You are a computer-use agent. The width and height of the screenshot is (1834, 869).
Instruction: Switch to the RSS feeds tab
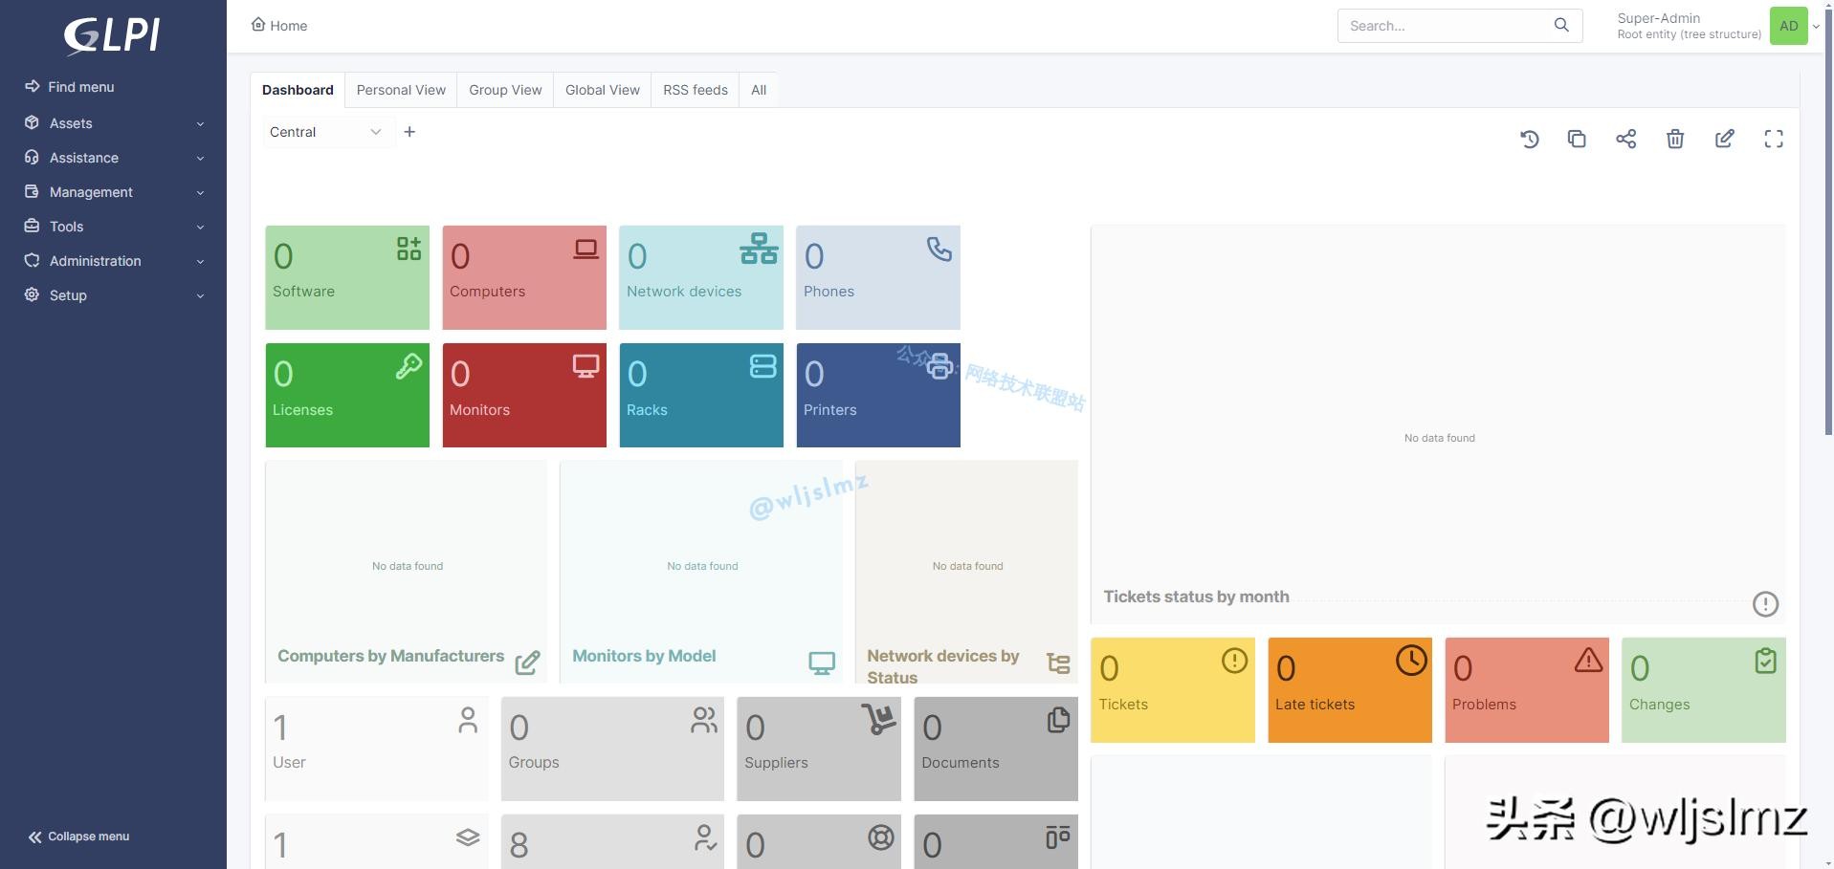(695, 90)
